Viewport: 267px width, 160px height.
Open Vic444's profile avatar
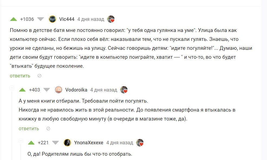[x=52, y=19]
